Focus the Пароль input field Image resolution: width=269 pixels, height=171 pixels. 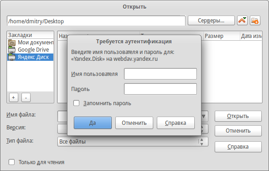tap(160, 89)
